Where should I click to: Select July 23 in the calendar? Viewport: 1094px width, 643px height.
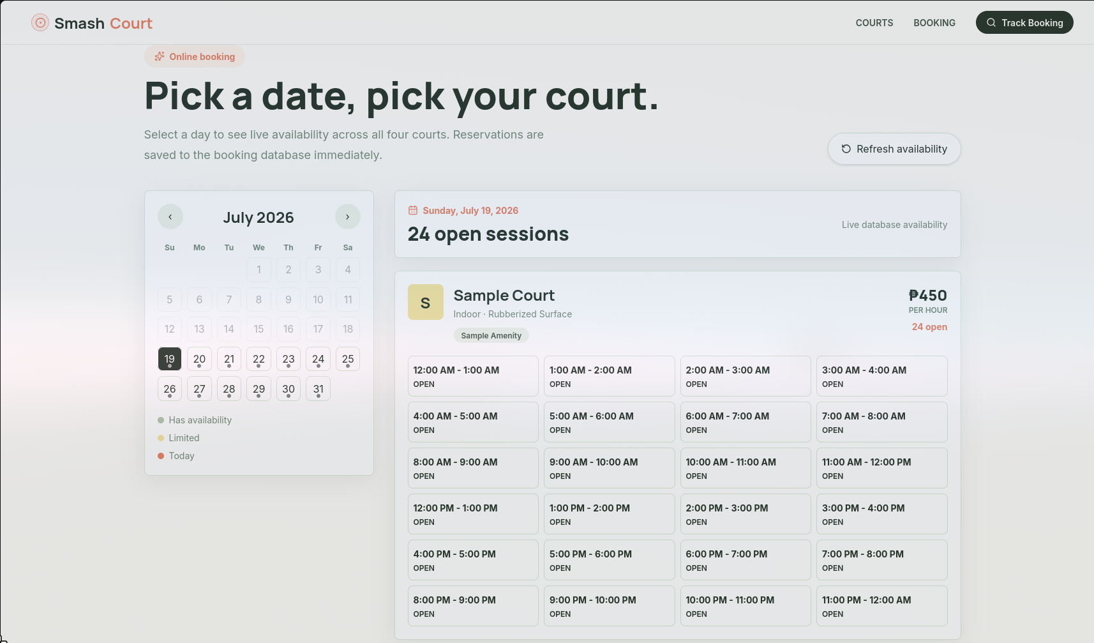click(288, 359)
